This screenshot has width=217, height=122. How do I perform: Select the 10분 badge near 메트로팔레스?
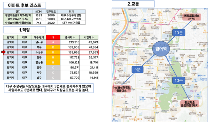(x=179, y=33)
